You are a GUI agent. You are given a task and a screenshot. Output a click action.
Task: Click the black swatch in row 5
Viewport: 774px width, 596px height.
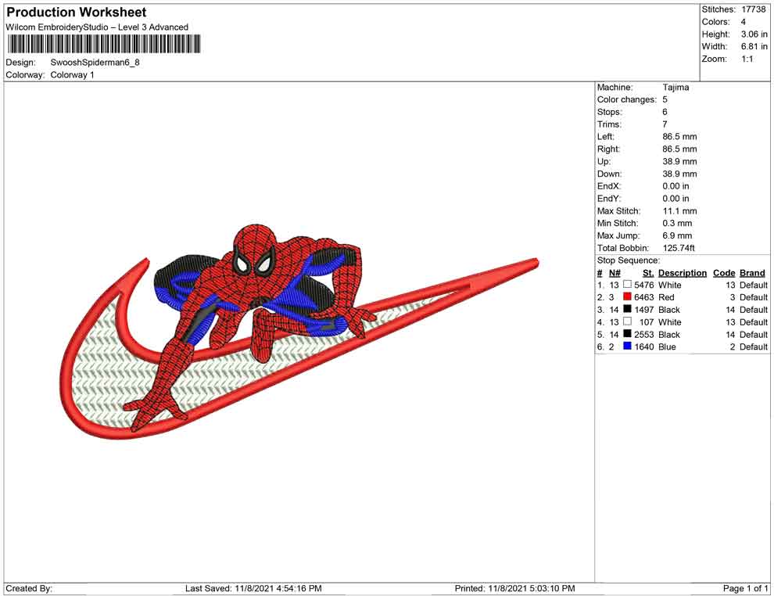click(627, 334)
